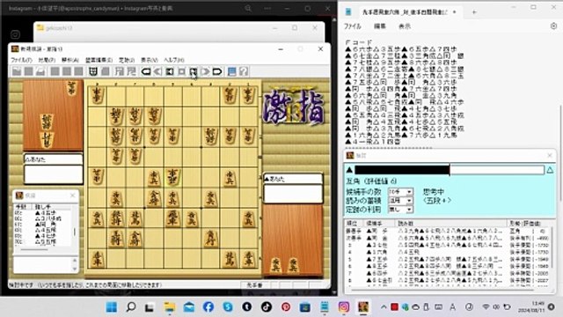Open Windows taskbar search
This screenshot has height=317, width=563.
(x=131, y=307)
